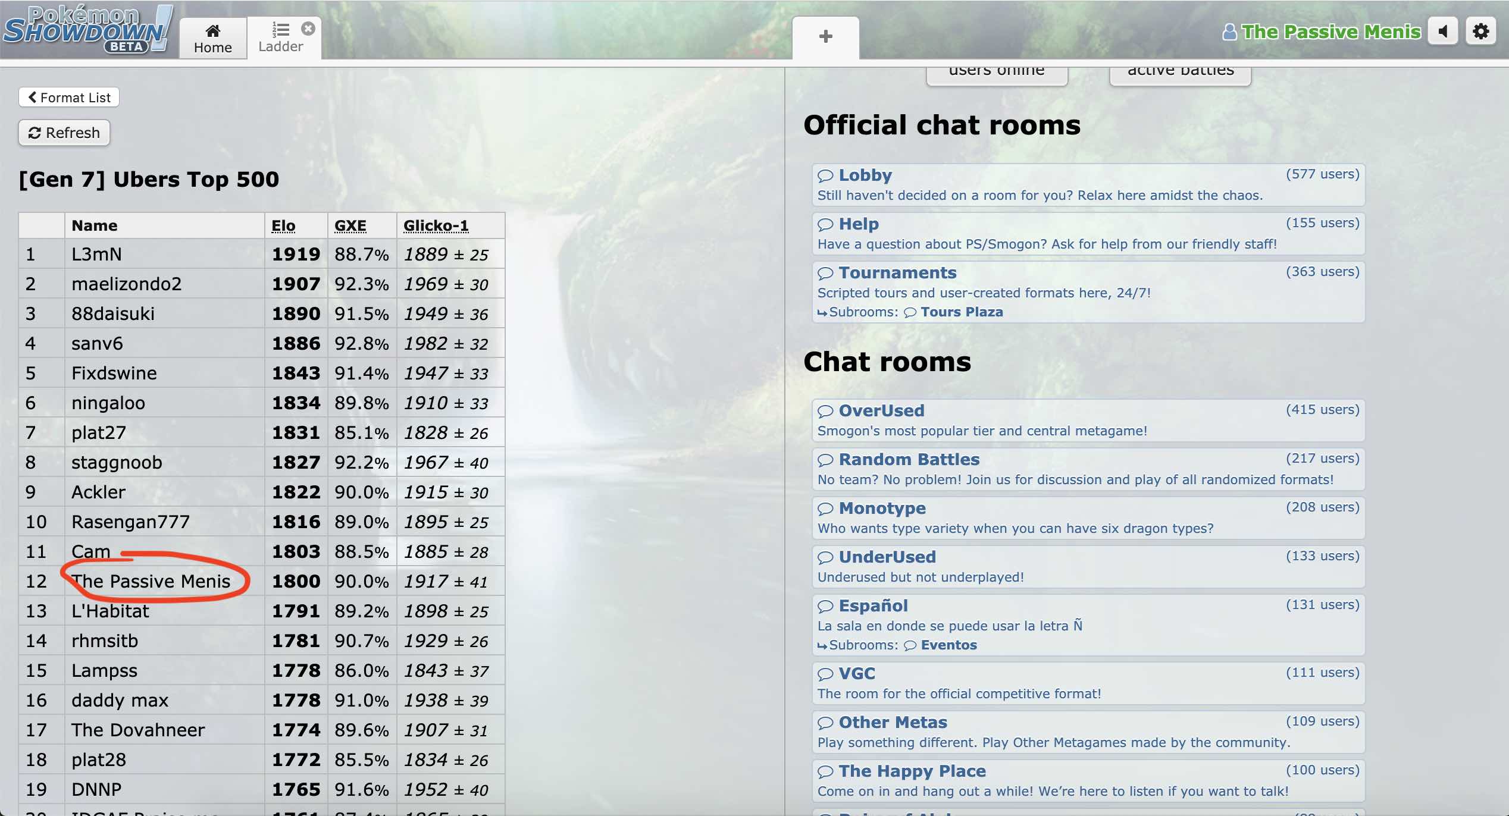Click the VGC room chat bubble icon
1509x816 pixels.
825,674
